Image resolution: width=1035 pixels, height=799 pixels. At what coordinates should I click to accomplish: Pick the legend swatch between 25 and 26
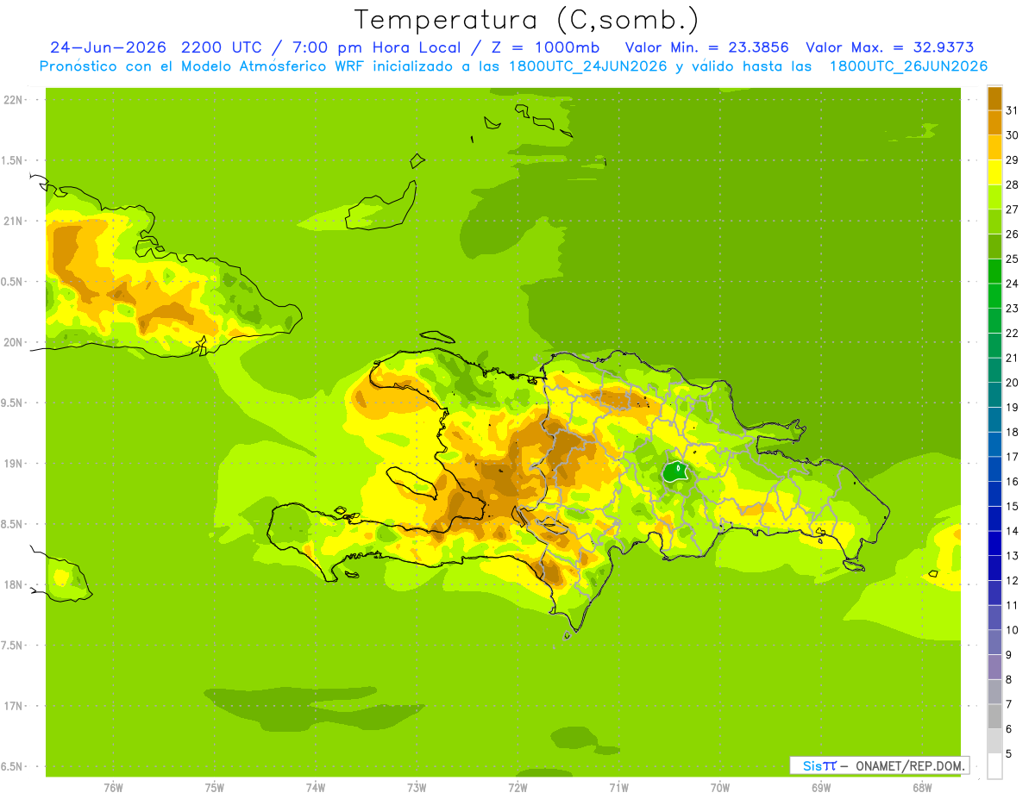[994, 247]
